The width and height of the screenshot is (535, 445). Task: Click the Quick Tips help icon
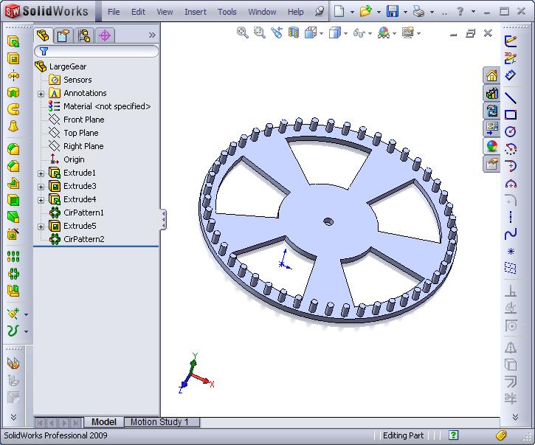[x=453, y=435]
